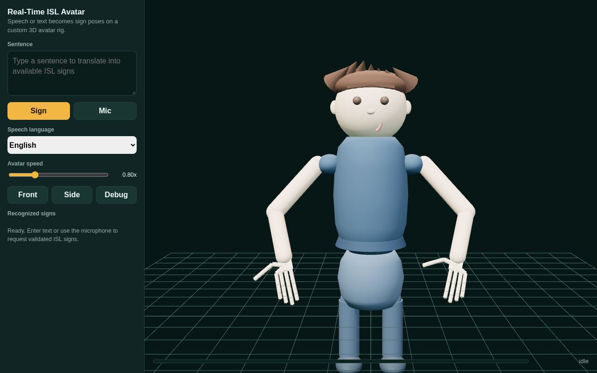Image resolution: width=597 pixels, height=373 pixels.
Task: Click the yellow Sign button
Action: 39,111
